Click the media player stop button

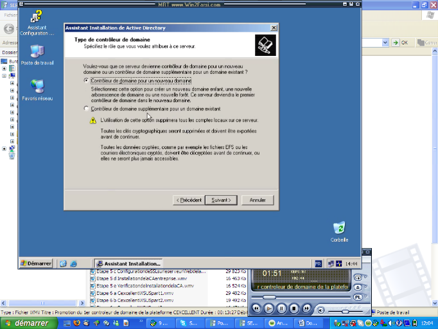click(294, 308)
